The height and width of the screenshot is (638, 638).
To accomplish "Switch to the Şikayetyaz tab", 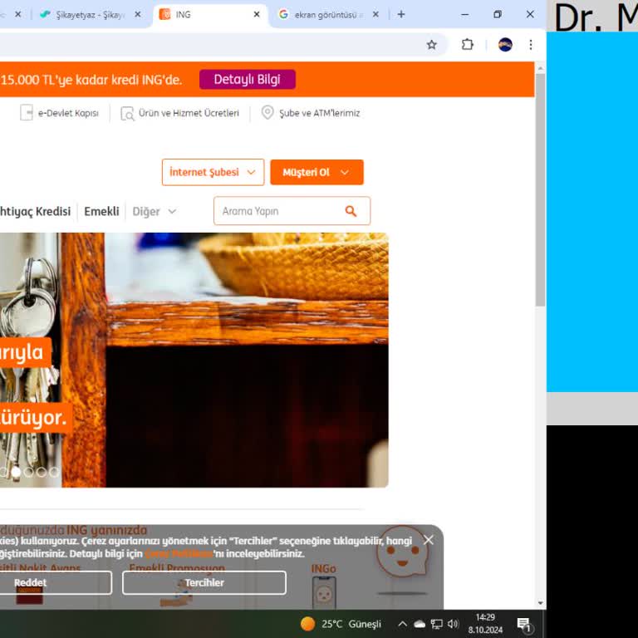I will 91,15.
